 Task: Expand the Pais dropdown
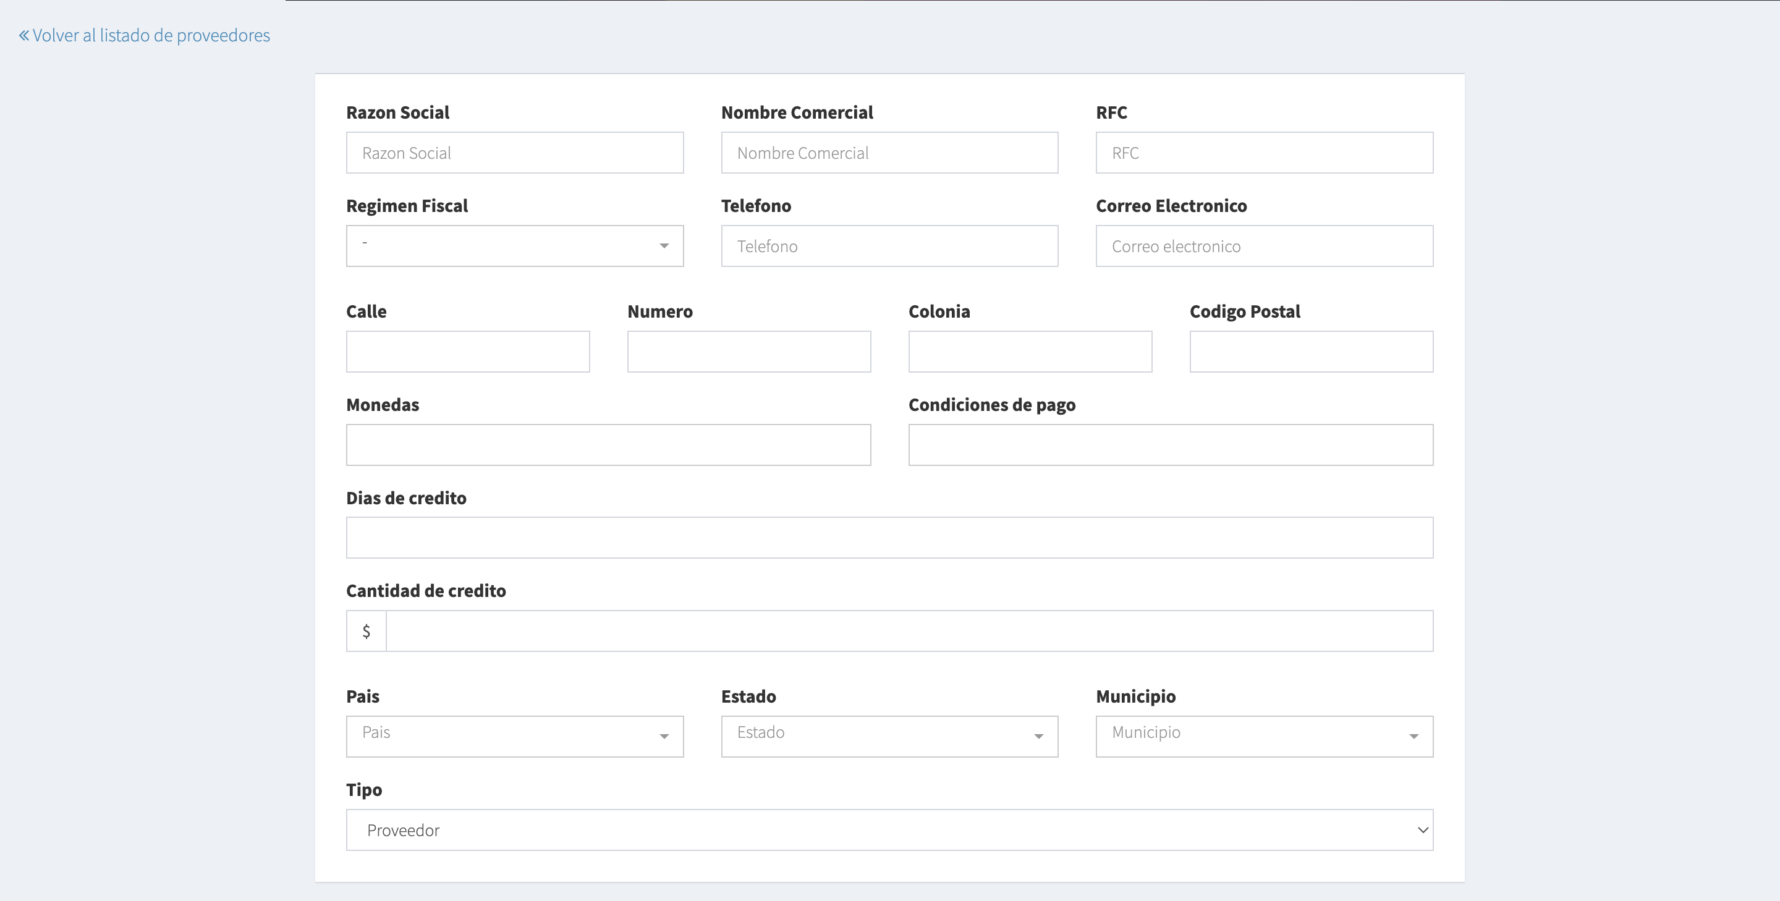[x=514, y=737]
